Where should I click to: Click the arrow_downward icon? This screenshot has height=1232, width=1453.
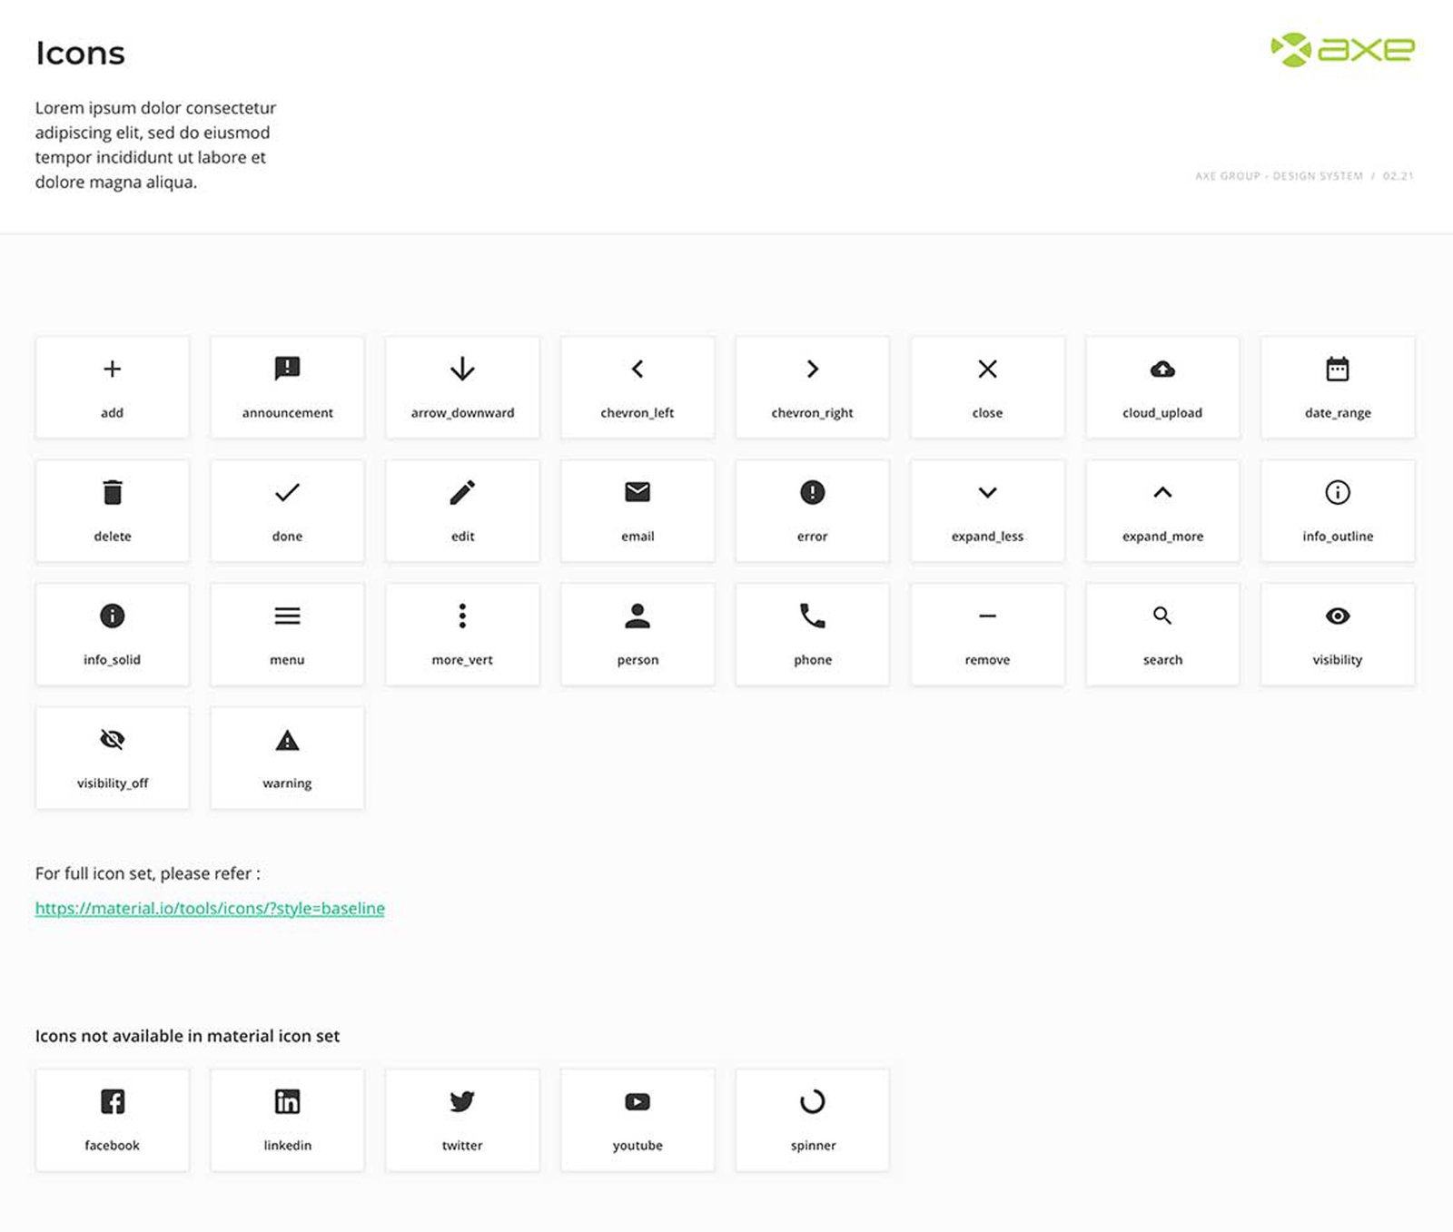tap(462, 369)
